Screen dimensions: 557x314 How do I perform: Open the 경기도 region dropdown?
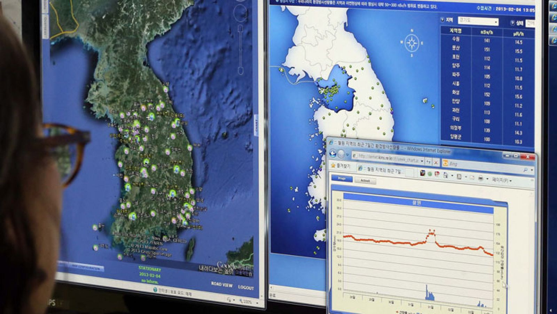coord(496,22)
